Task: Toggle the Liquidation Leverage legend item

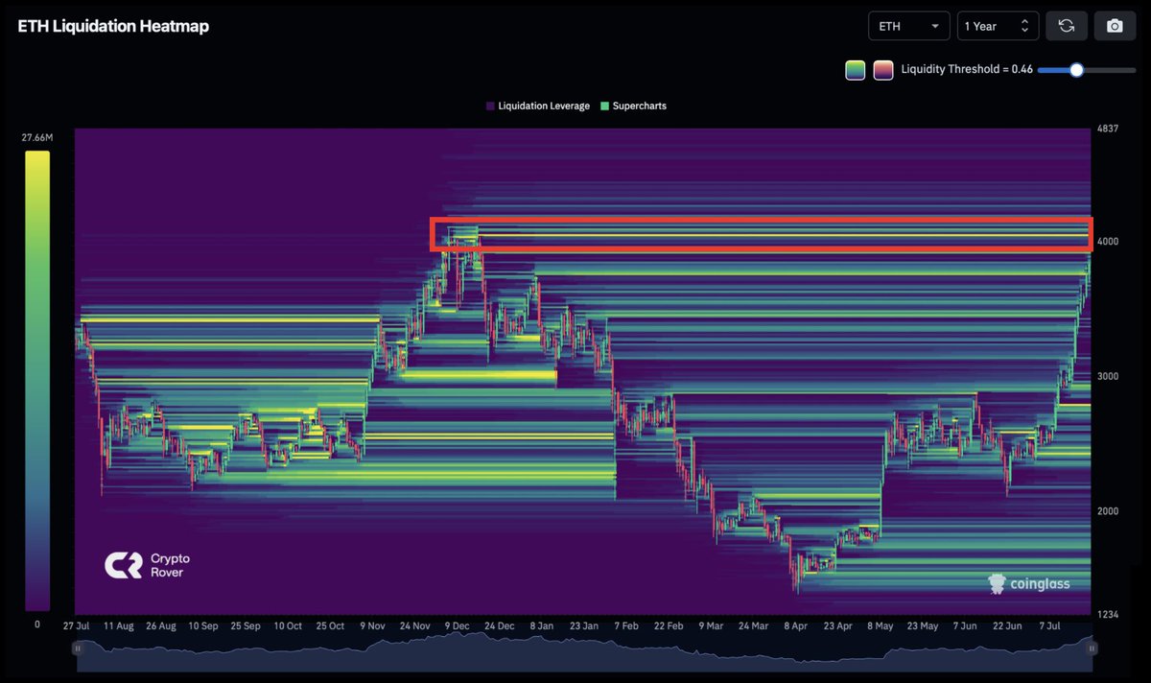Action: coord(538,106)
